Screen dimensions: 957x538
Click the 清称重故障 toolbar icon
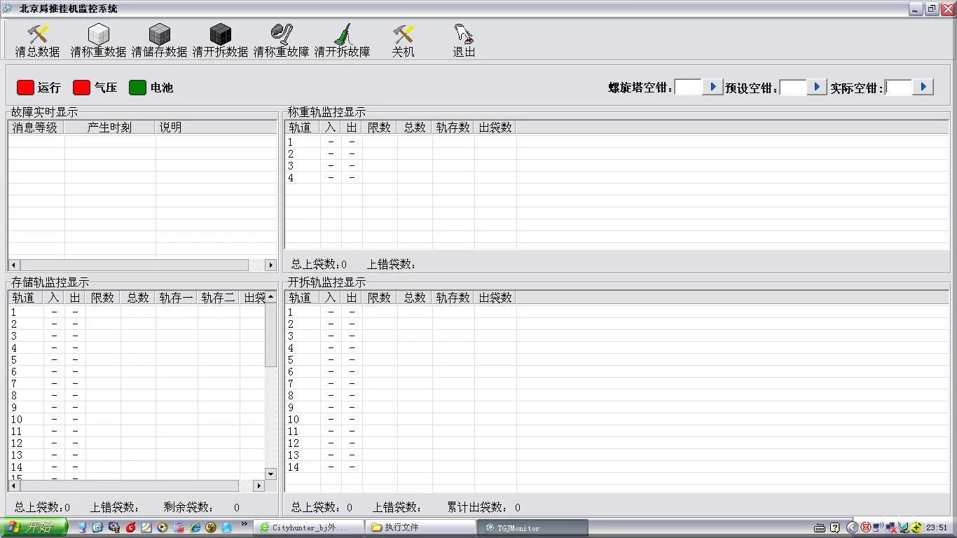click(281, 34)
